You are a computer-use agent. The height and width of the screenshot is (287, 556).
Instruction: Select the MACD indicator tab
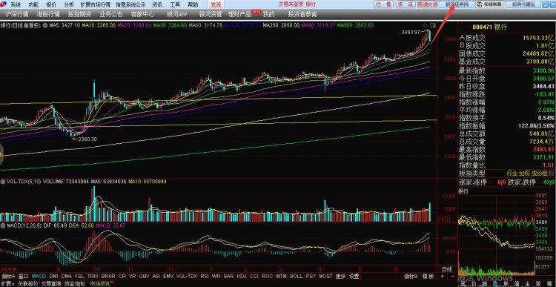click(39, 276)
